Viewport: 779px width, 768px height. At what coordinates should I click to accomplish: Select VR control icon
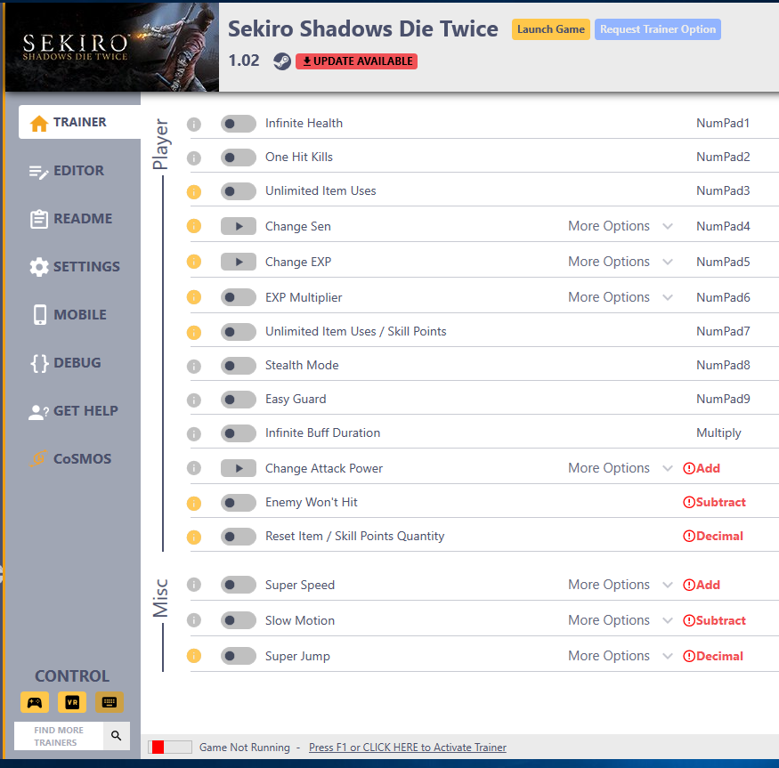click(x=72, y=702)
